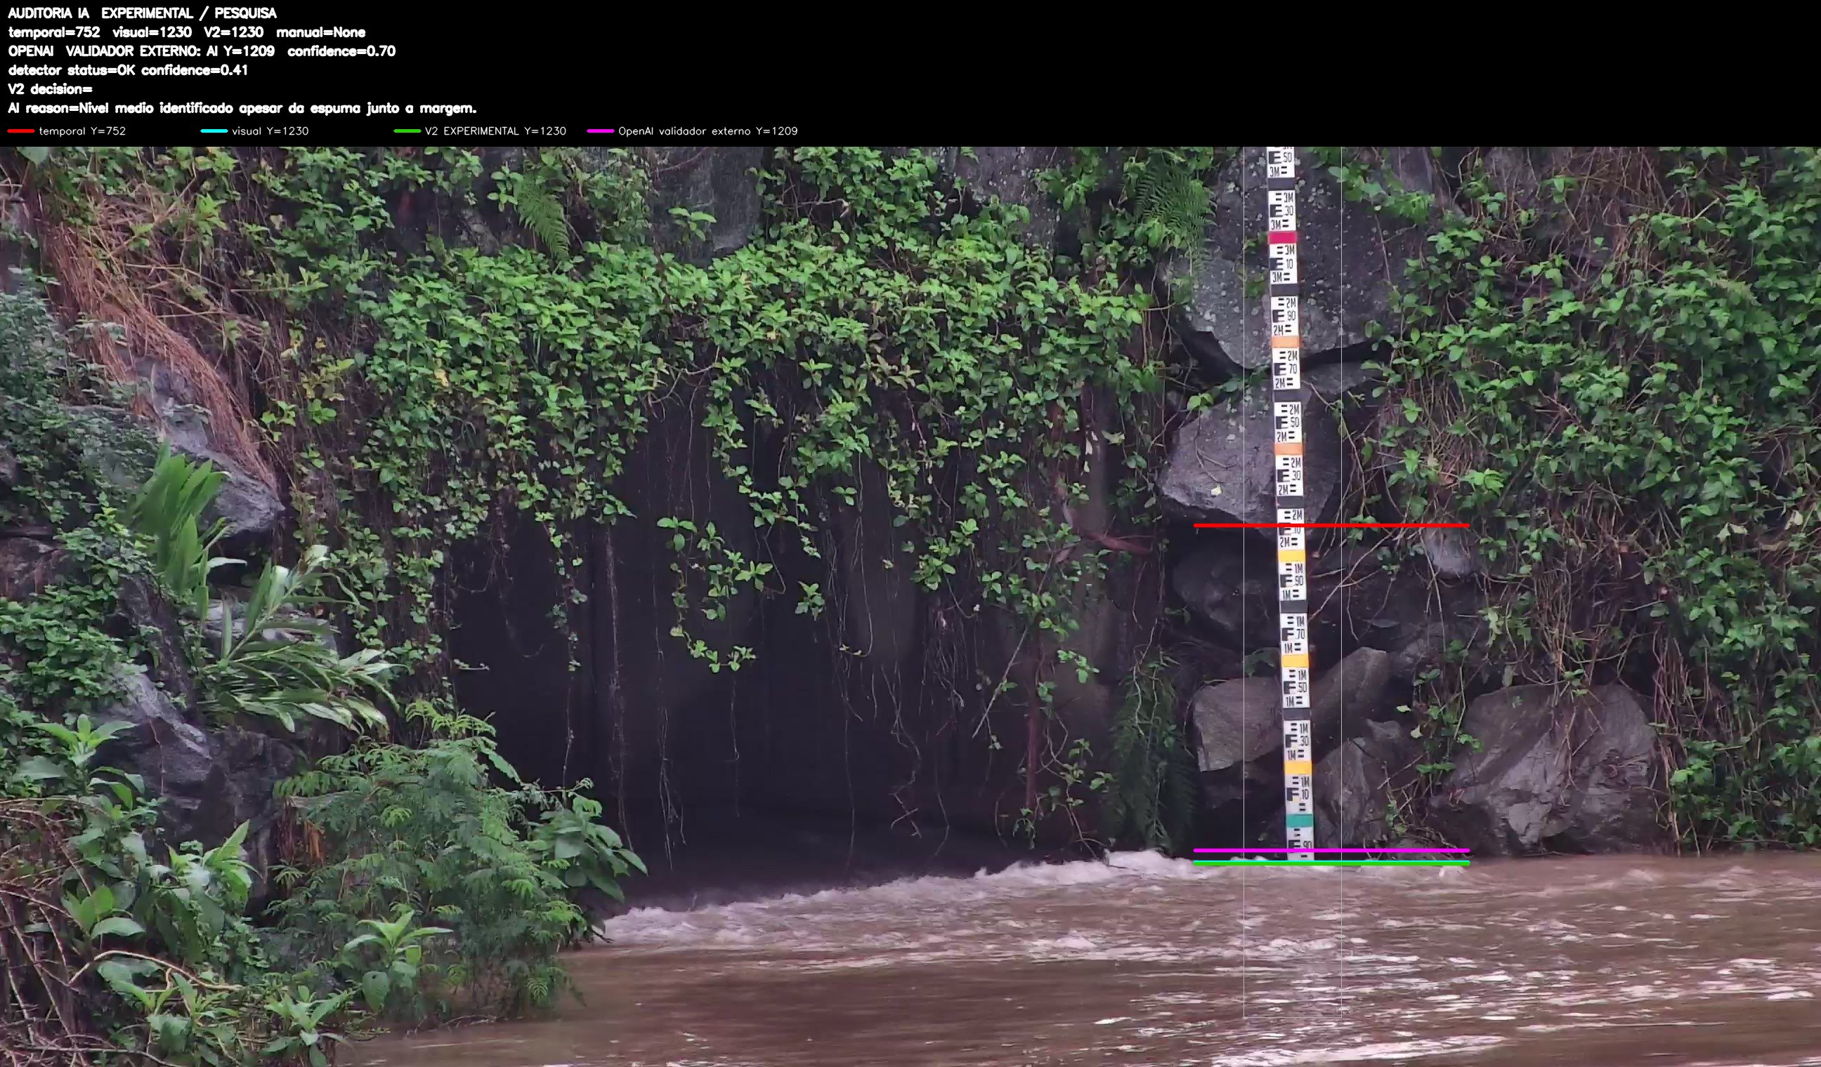Select the title "AUDITORIA IA EXPERIMENTAL / PESQUISA"
Screen dimensions: 1821x1067
click(x=143, y=13)
